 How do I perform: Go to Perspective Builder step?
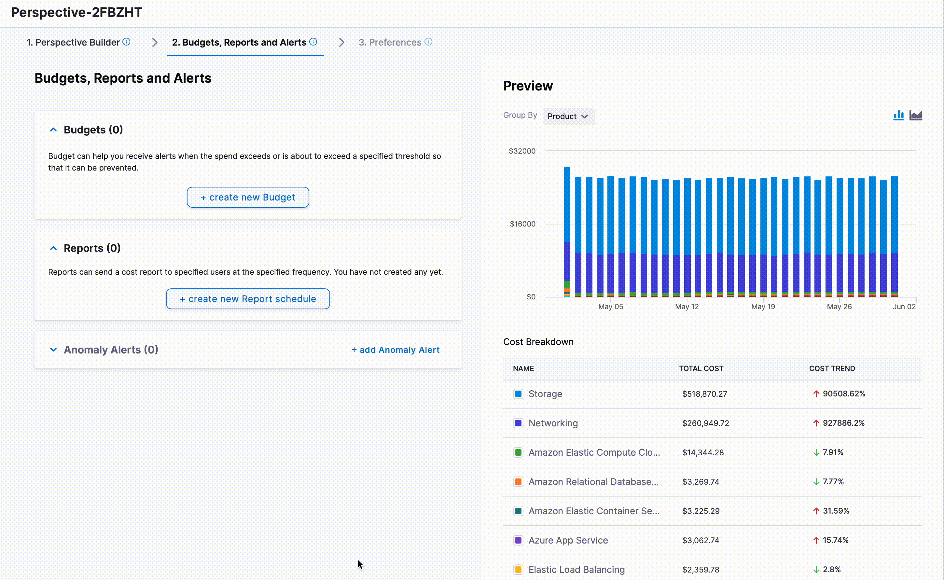(x=73, y=42)
